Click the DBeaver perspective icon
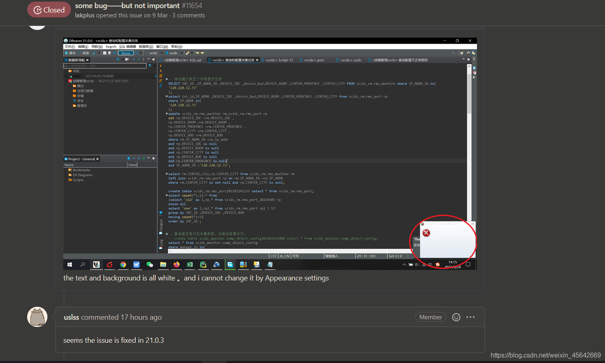The image size is (605, 363). point(468,53)
